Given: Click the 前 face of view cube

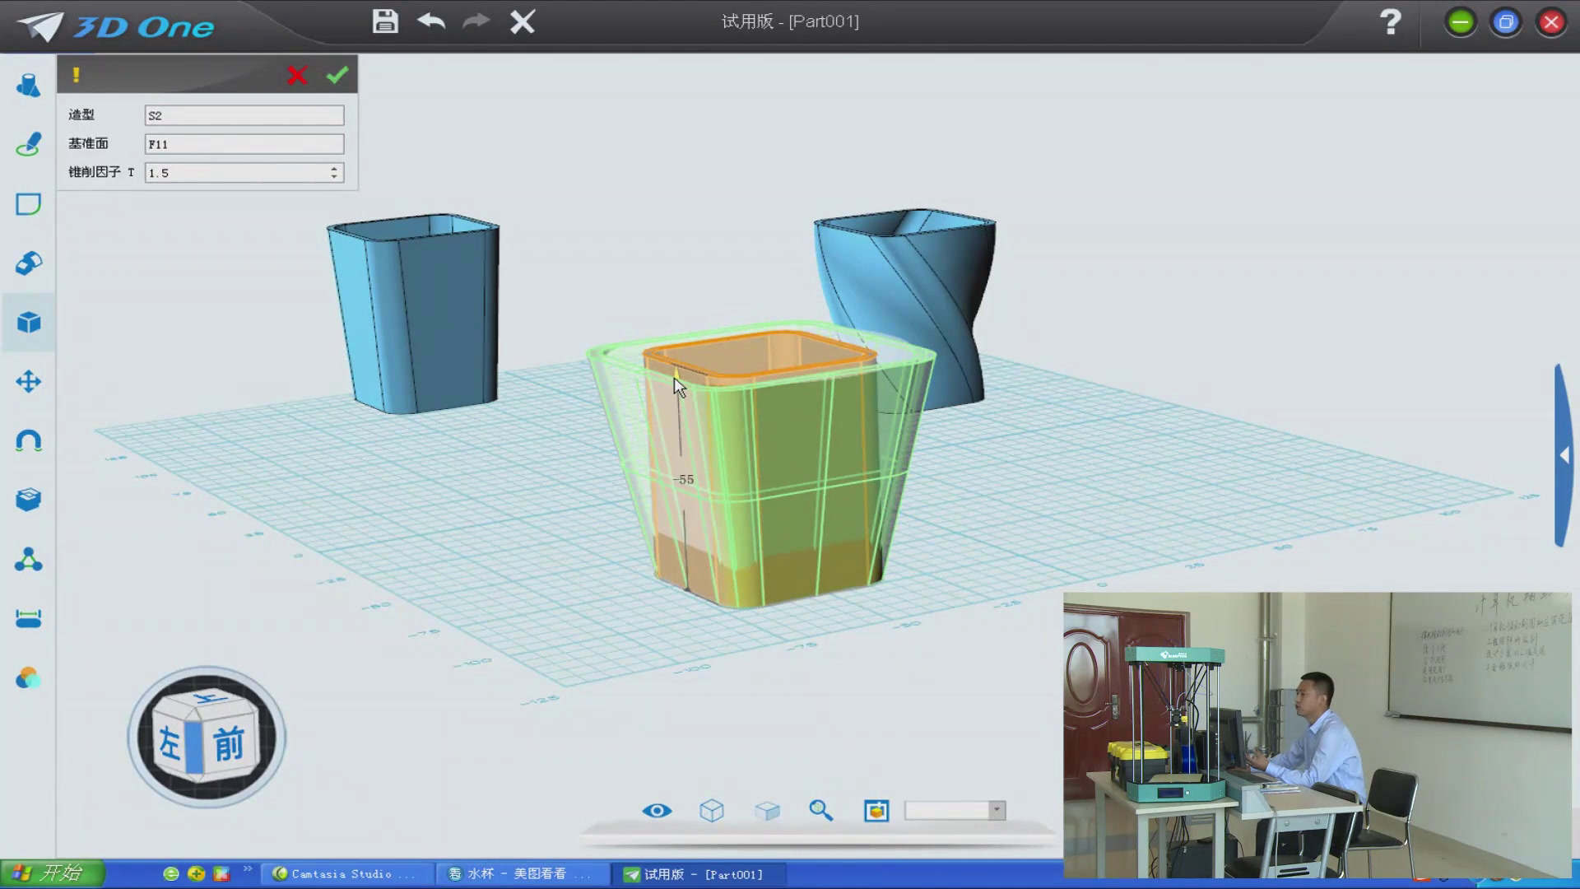Looking at the screenshot, I should [x=230, y=744].
